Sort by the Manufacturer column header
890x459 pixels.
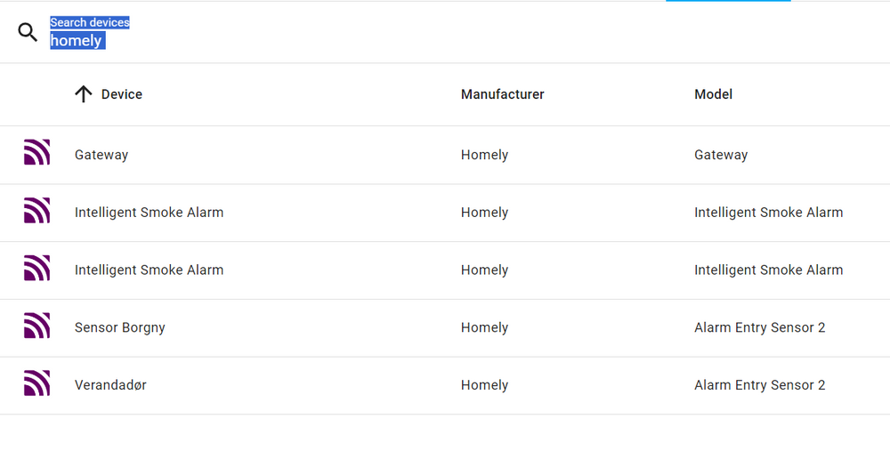pyautogui.click(x=502, y=94)
